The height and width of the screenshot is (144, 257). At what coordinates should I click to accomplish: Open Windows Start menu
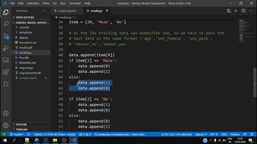[x=5, y=140]
